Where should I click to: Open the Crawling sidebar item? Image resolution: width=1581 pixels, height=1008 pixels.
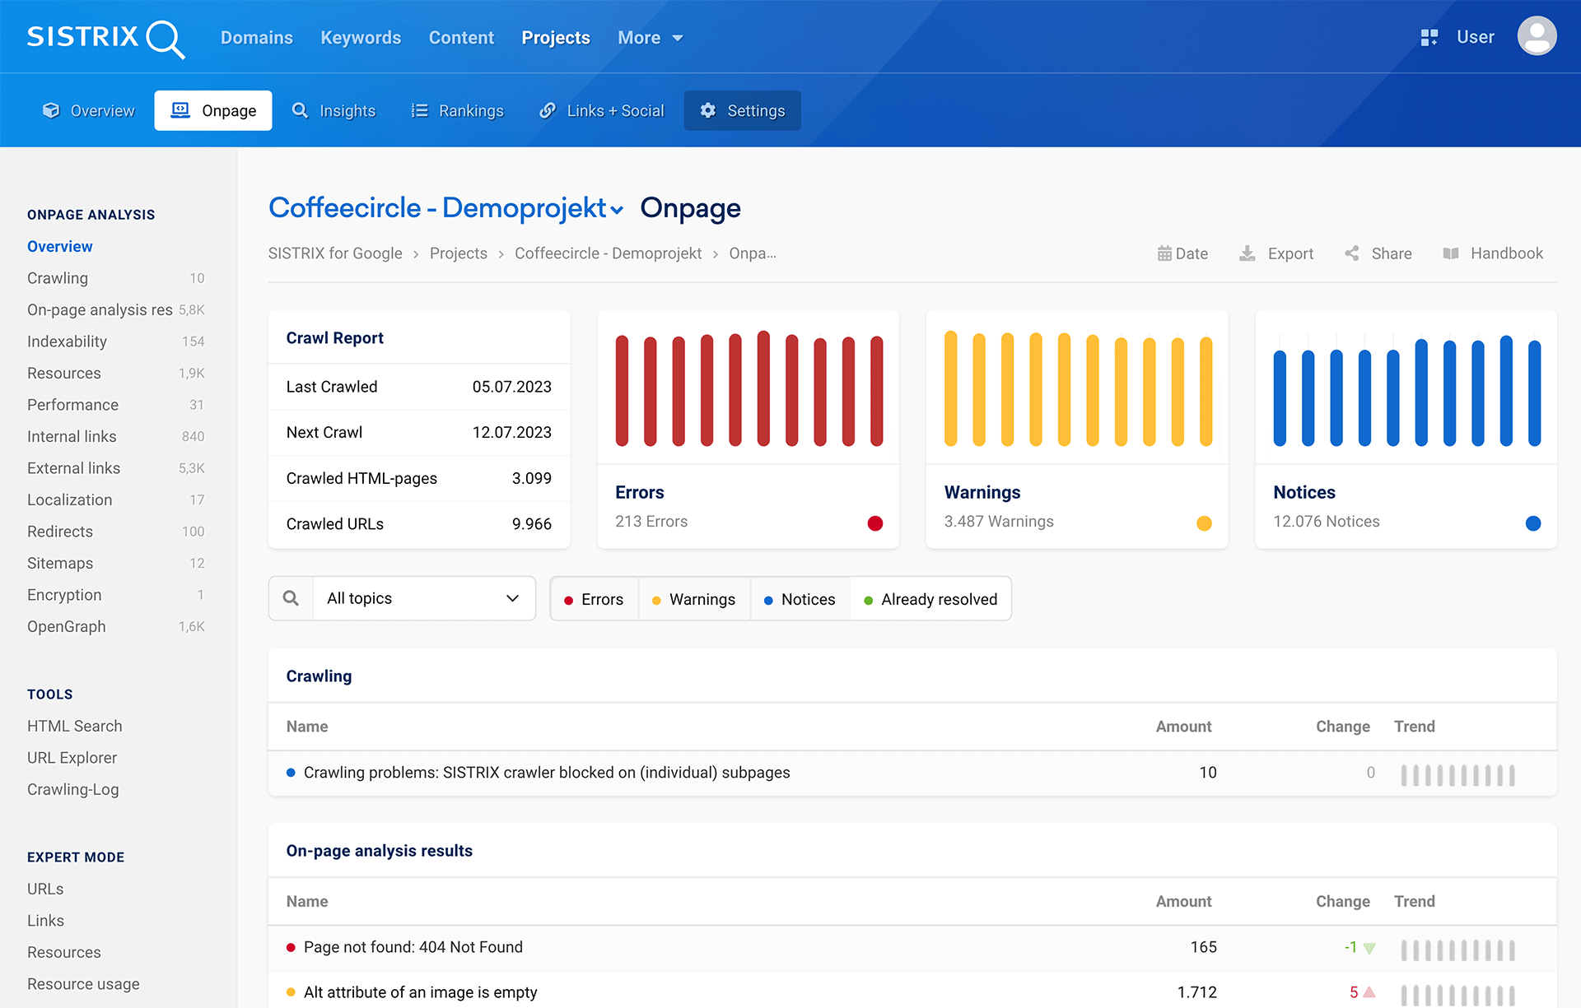click(115, 278)
